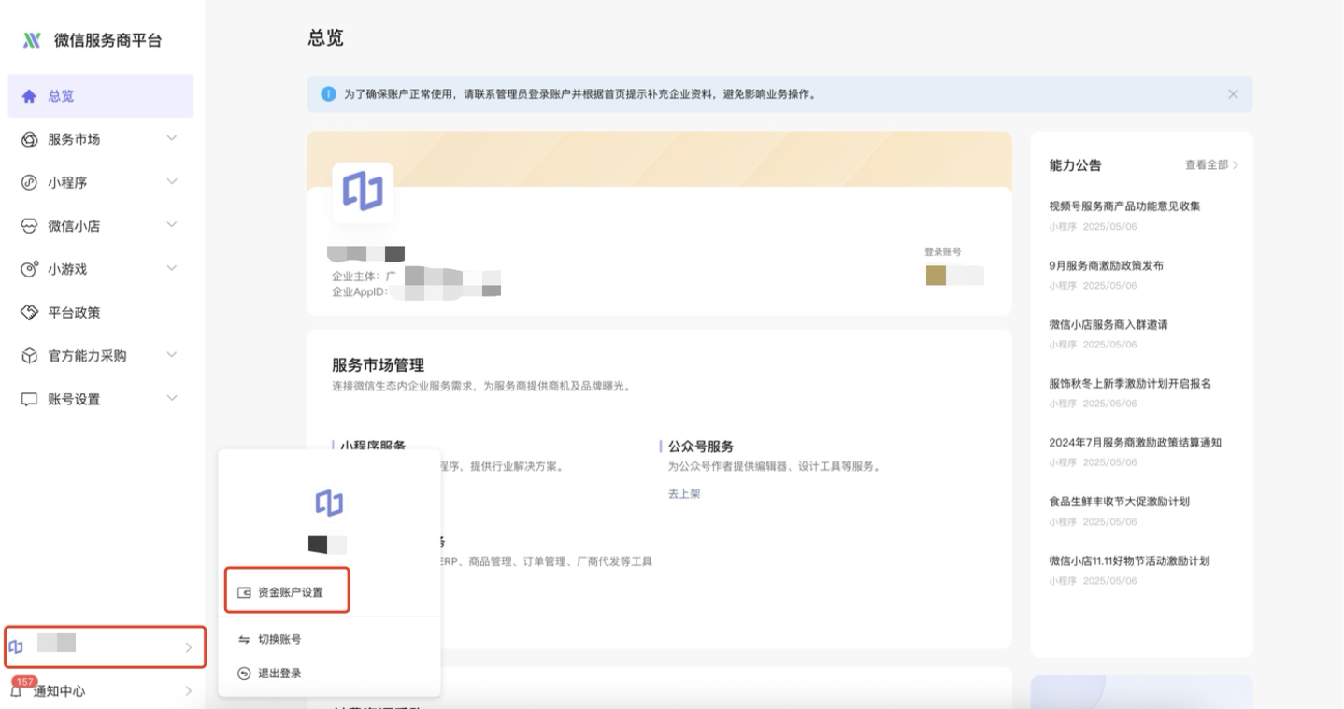Click the 总览 page title
This screenshot has width=1344, height=709.
(x=325, y=38)
